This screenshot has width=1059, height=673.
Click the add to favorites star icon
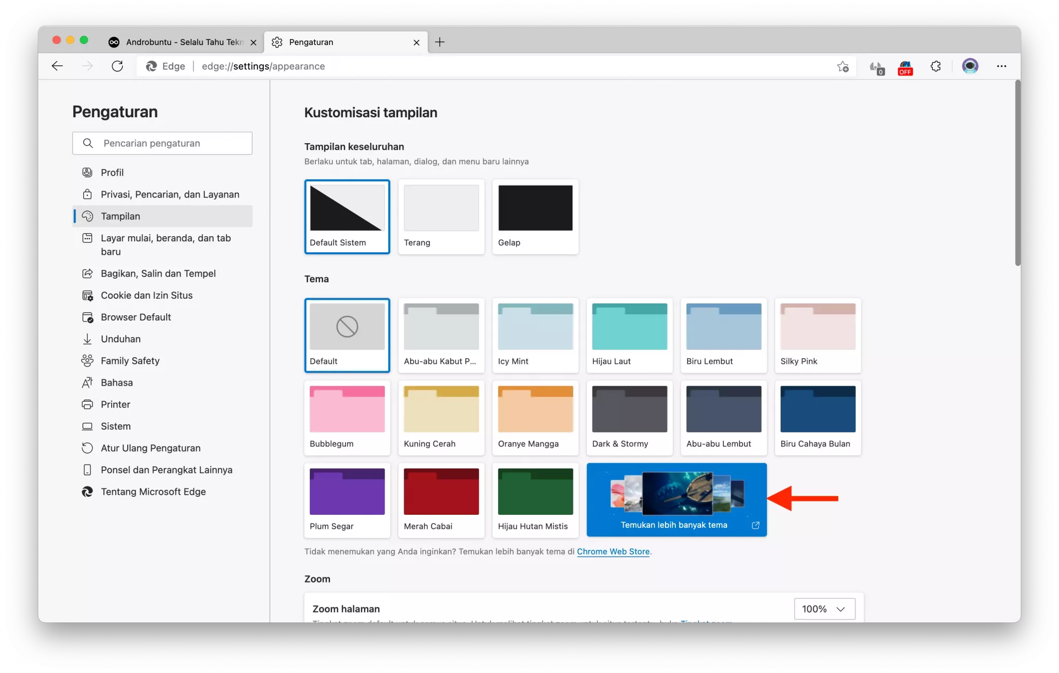pos(843,66)
